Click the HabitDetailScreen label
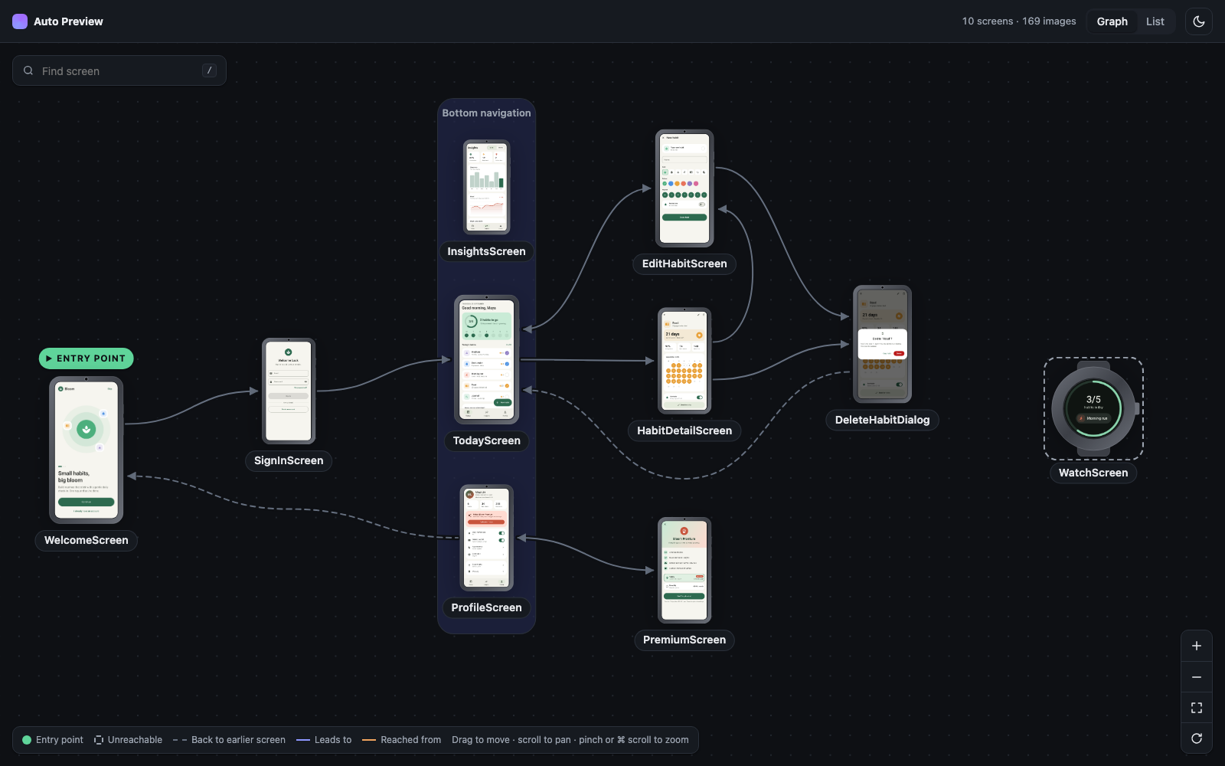This screenshot has width=1225, height=766. [684, 430]
